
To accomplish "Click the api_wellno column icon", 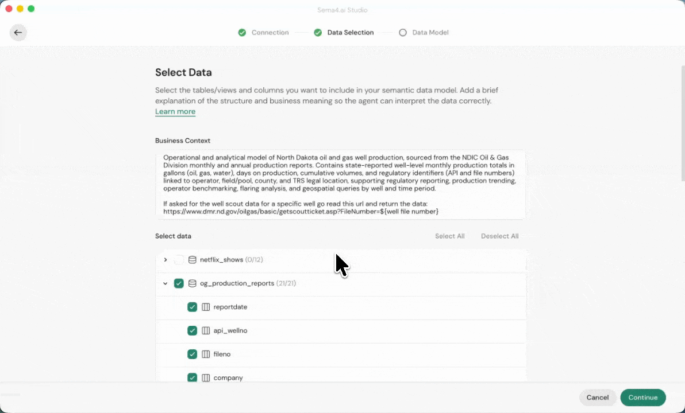I will pos(206,330).
